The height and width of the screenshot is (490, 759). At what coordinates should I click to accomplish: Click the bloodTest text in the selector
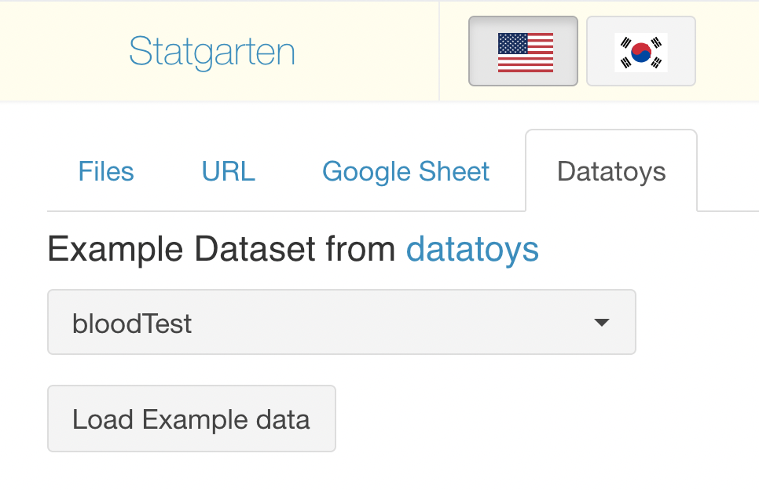click(132, 324)
